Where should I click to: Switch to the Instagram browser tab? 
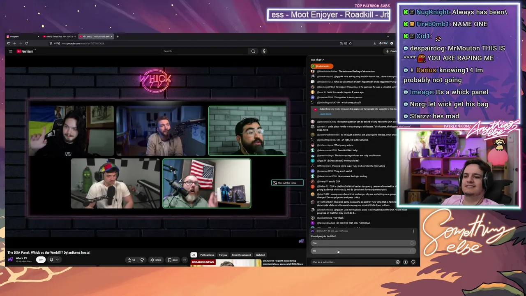tap(23, 37)
